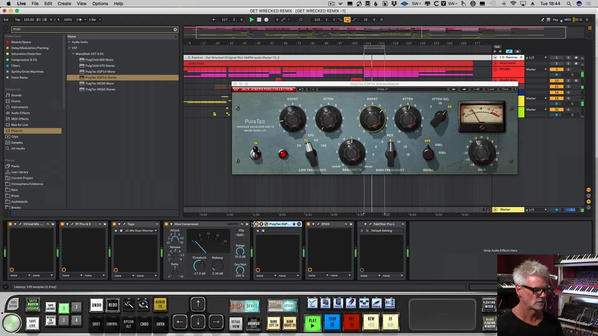
Task: Arm the transport Record button
Action: [266, 19]
